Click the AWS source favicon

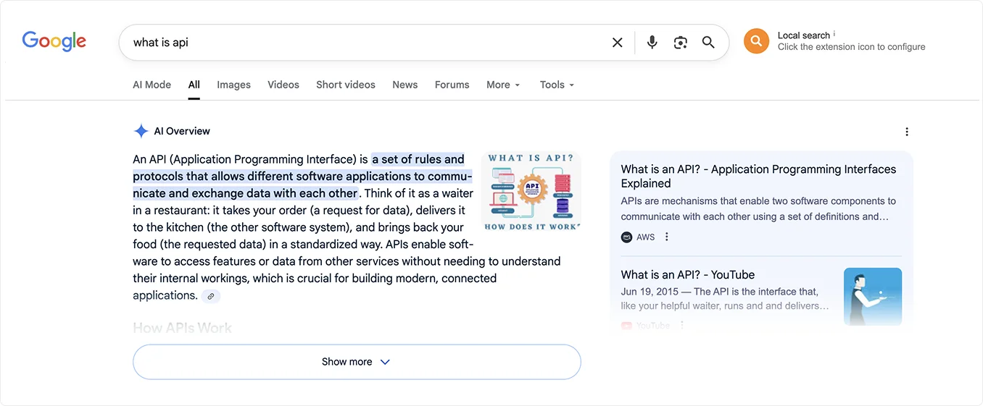click(x=626, y=237)
